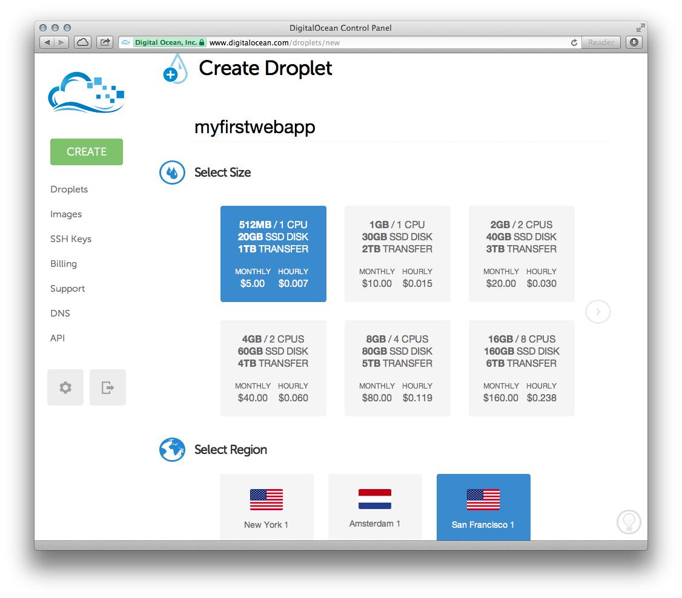Click the Safari address bar URL

(x=274, y=42)
